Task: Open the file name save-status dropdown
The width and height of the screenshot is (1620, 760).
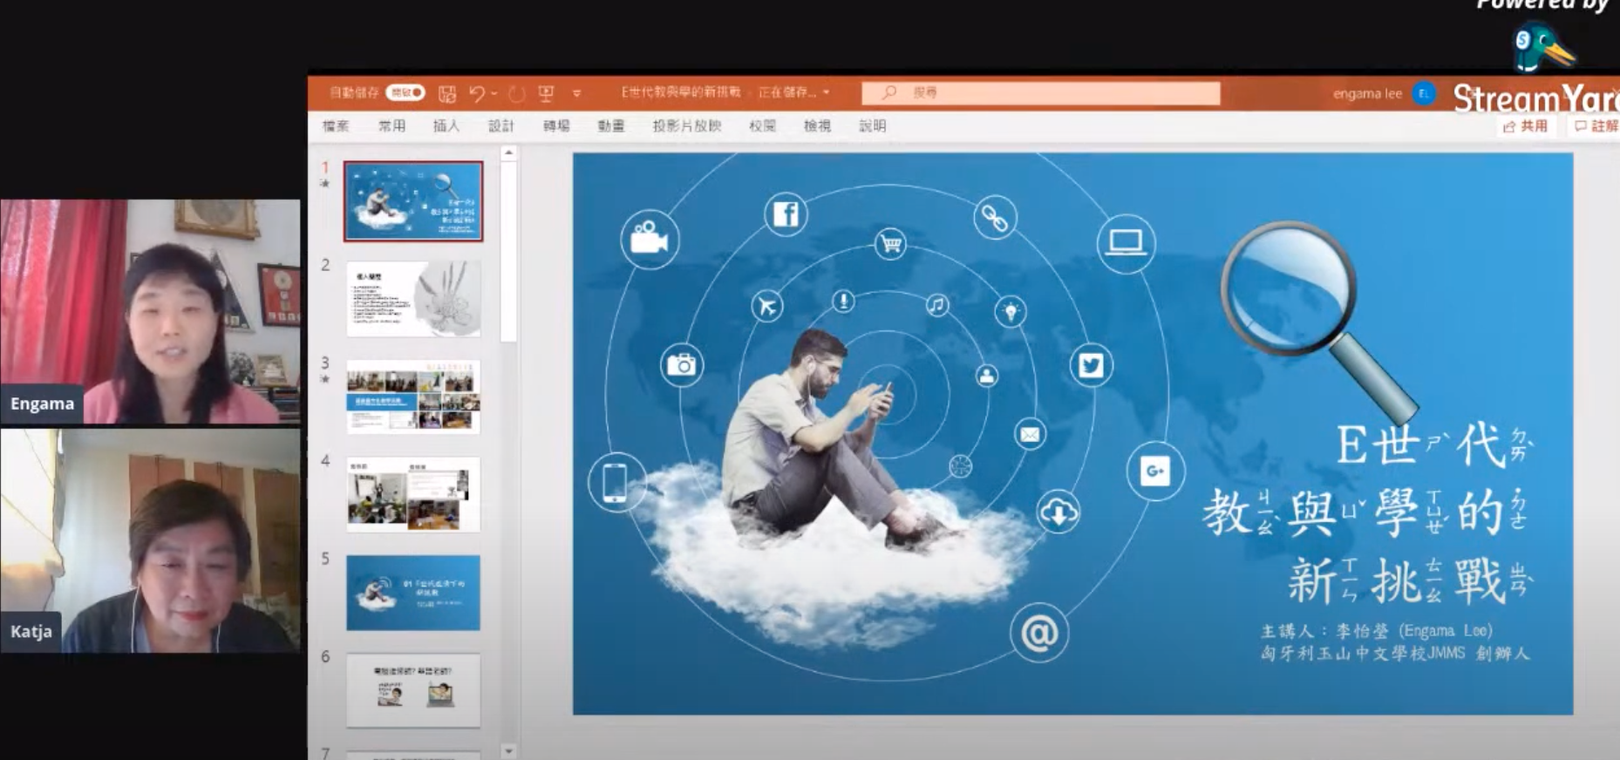Action: click(x=826, y=92)
